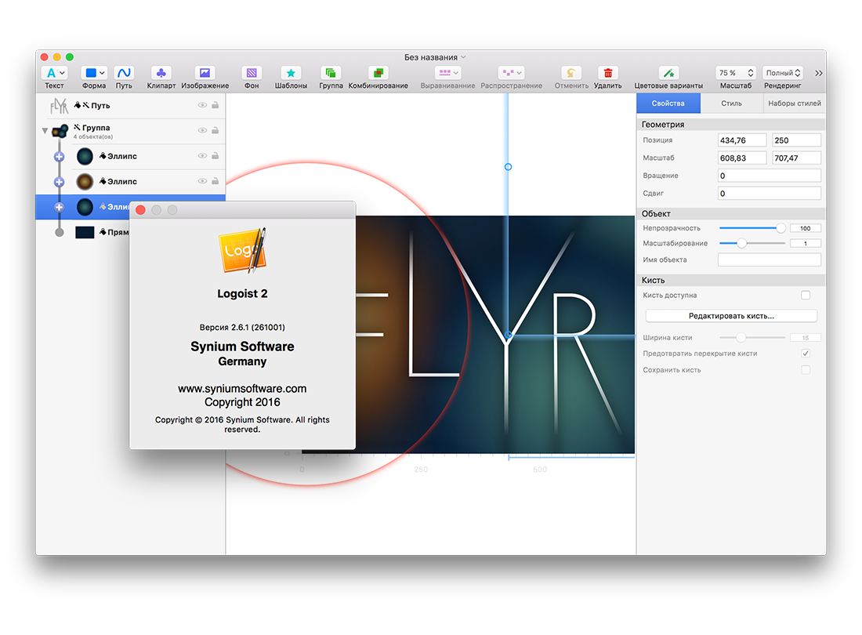Click the Logoist app icon in about dialog
Screen dimensions: 862x635
(242, 251)
